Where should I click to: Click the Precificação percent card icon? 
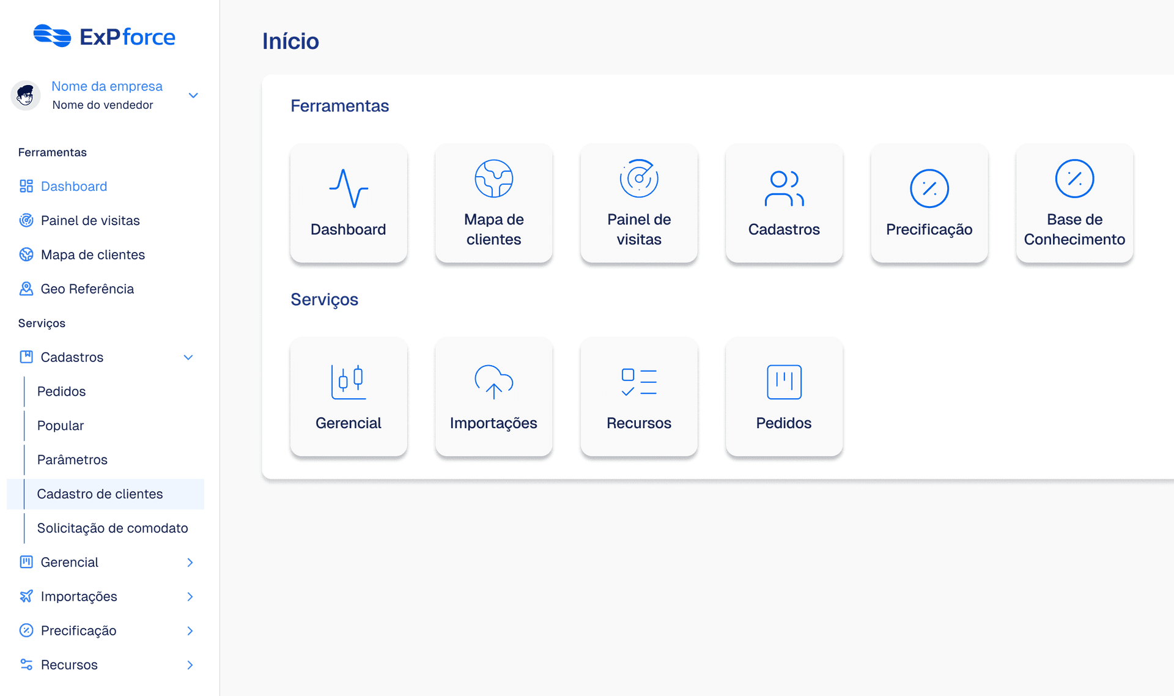click(x=929, y=188)
